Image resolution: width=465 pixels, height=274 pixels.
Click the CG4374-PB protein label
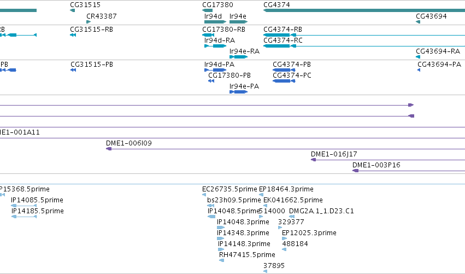292,65
